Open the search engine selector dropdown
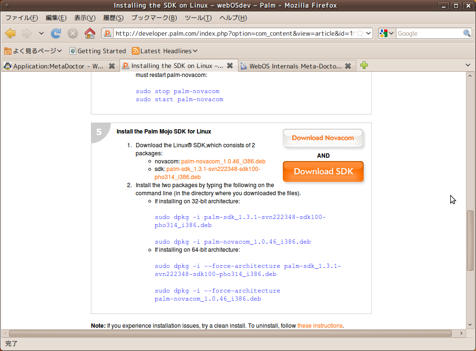The height and width of the screenshot is (351, 476). 387,33
